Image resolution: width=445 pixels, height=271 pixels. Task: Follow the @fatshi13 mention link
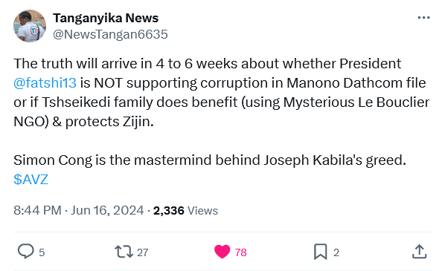pos(45,83)
